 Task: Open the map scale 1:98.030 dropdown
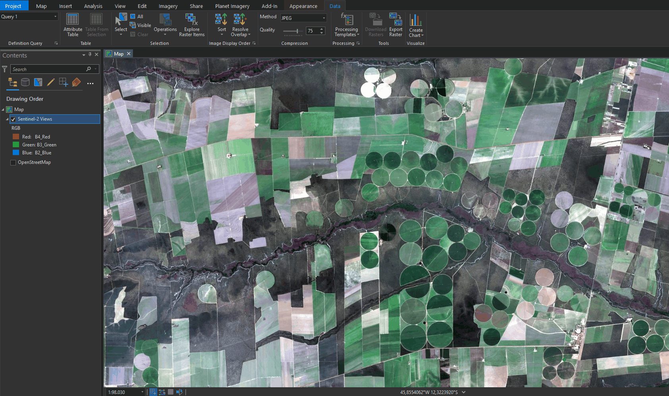142,392
